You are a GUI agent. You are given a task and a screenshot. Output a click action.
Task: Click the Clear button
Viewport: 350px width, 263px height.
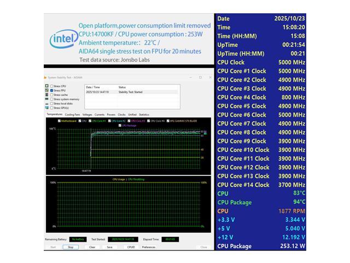click(92, 247)
